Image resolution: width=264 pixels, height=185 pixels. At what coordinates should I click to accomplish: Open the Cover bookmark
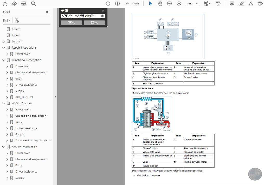click(16, 29)
